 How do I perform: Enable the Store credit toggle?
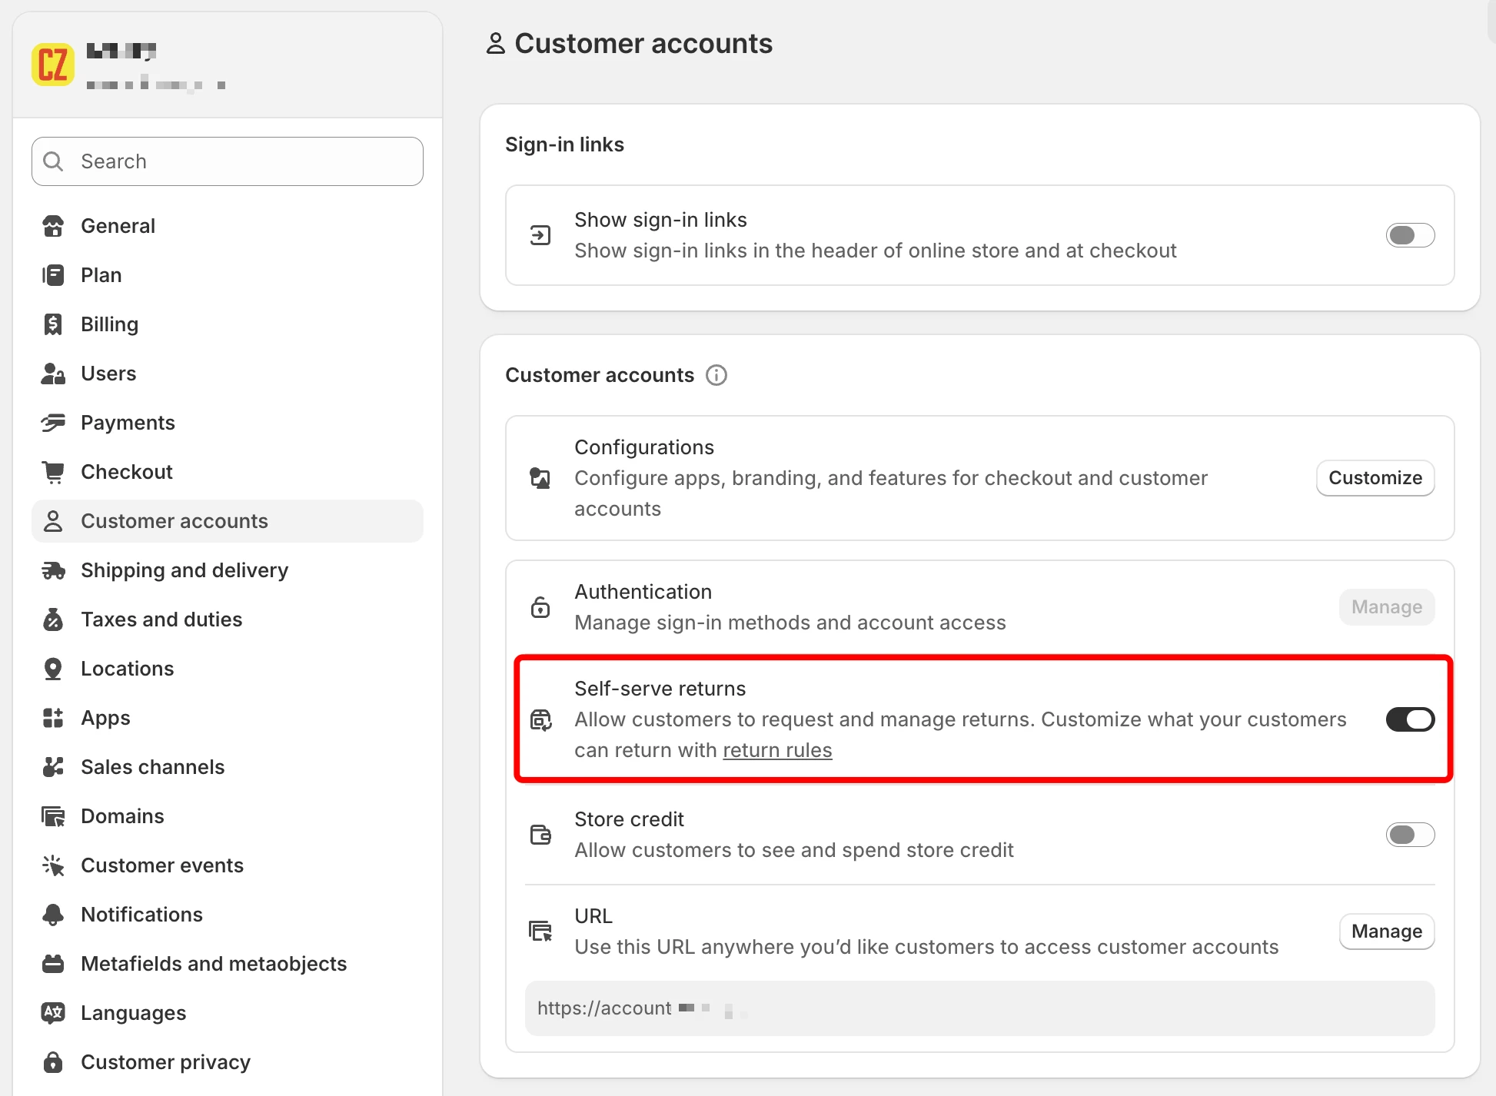coord(1410,835)
